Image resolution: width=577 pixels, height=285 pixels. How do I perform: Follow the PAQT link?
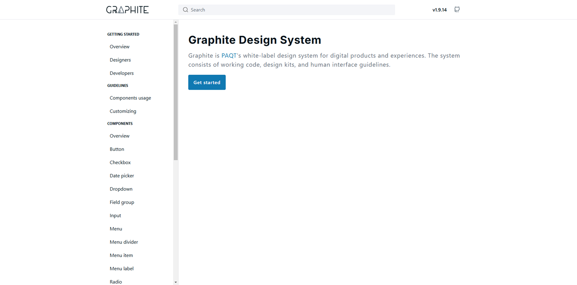click(x=229, y=55)
